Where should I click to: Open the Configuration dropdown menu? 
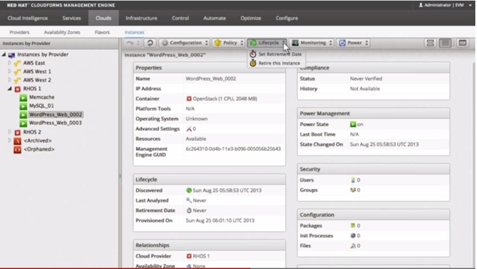[185, 43]
